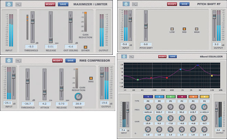227x139 pixels.
Task: Click band 6 gain knob in equalizer
Action: (x=205, y=117)
